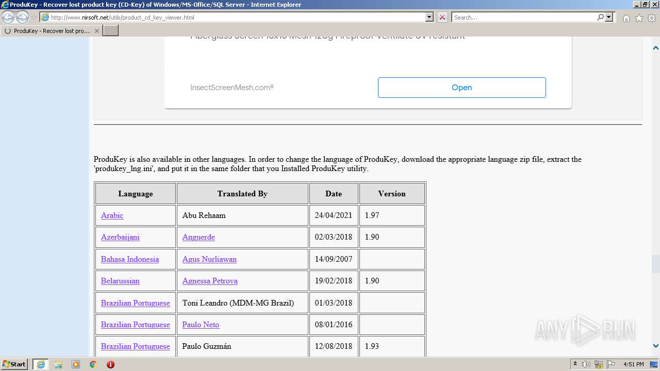Image resolution: width=660 pixels, height=371 pixels.
Task: Select the Toni Leandro (MDM-MG Brazil) cell
Action: 242,303
